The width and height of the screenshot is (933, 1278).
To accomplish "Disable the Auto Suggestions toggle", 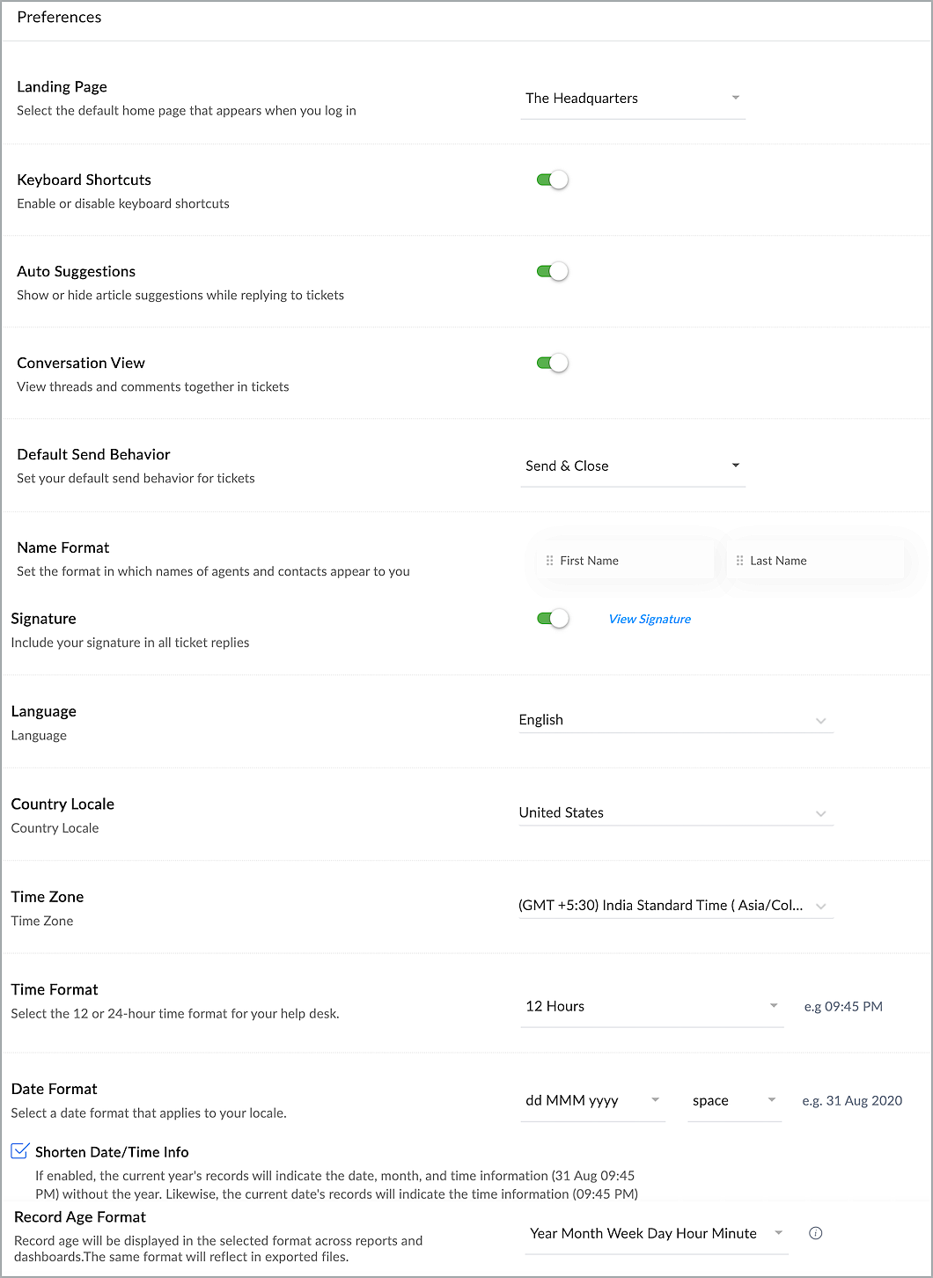I will pyautogui.click(x=553, y=272).
